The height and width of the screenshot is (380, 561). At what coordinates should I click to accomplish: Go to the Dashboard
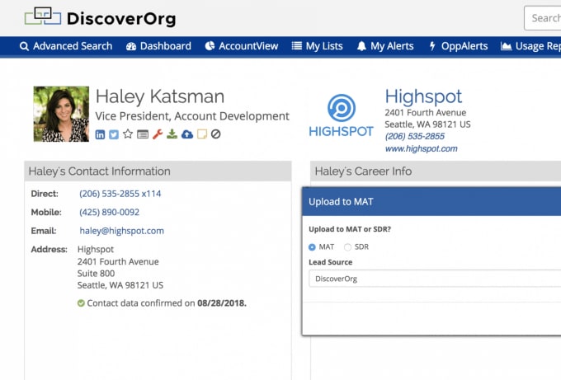pyautogui.click(x=158, y=46)
